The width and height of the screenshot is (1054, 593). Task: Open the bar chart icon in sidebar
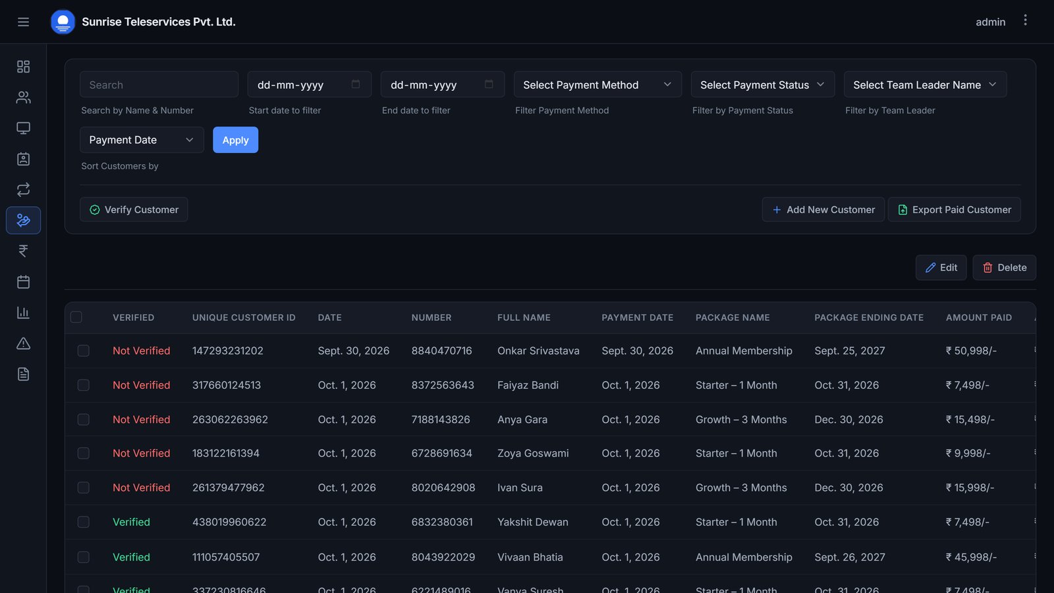[23, 312]
